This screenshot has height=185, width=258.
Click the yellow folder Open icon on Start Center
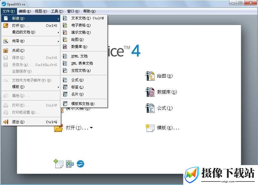58,128
